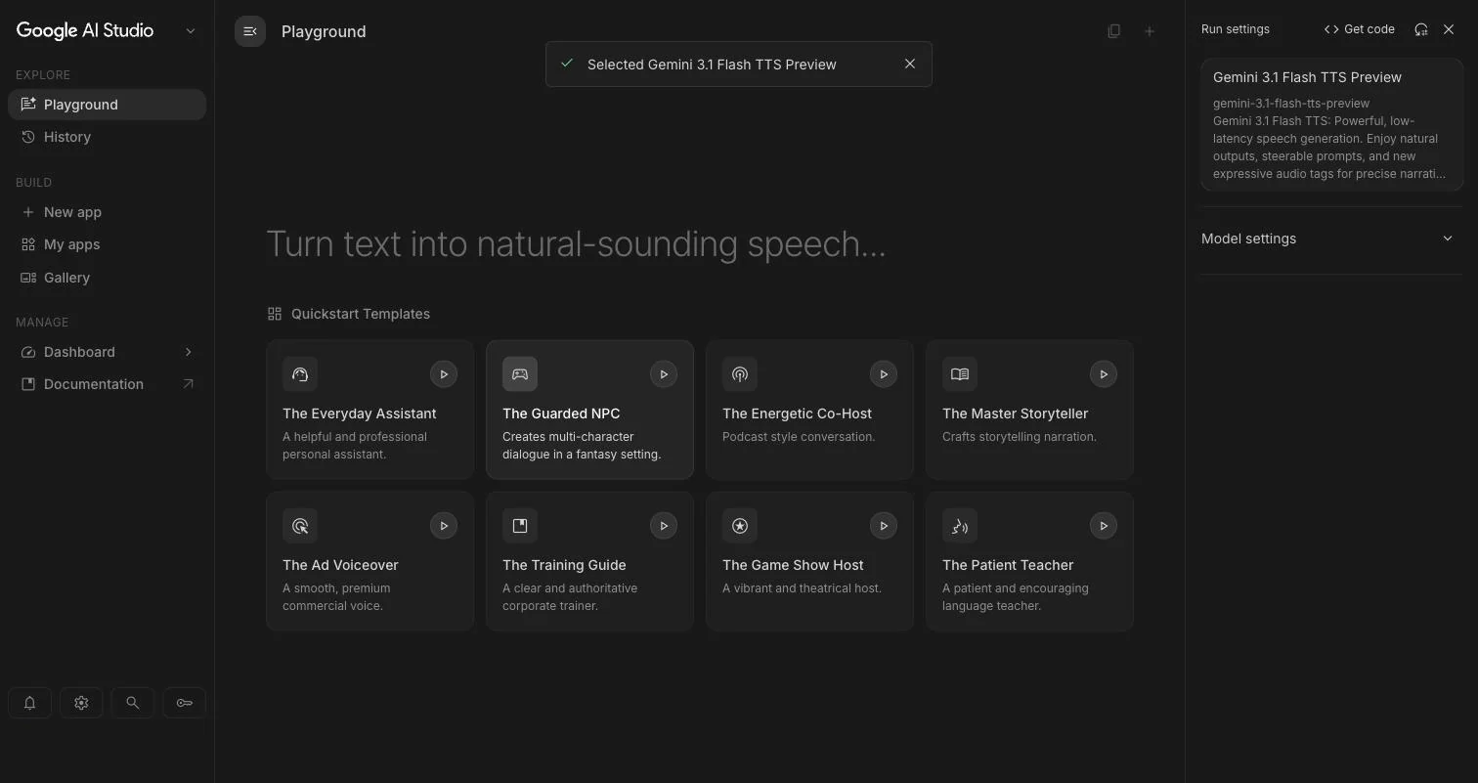The width and height of the screenshot is (1478, 783).
Task: Click the Run settings panel title
Action: tap(1236, 29)
